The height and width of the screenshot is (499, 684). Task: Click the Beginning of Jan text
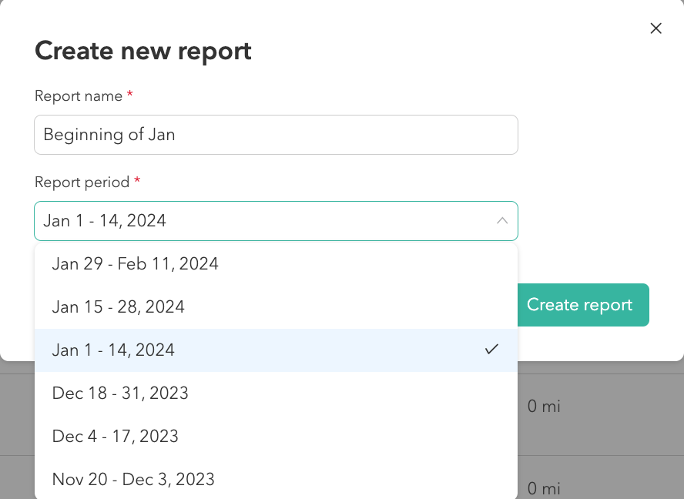(109, 135)
